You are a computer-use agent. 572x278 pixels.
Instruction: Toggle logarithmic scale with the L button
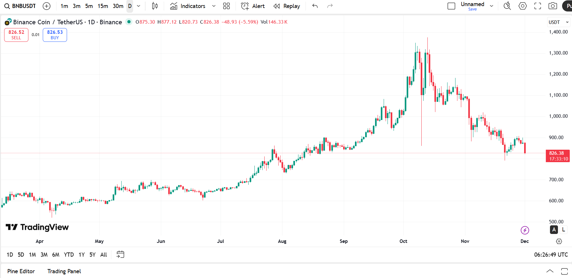point(564,230)
